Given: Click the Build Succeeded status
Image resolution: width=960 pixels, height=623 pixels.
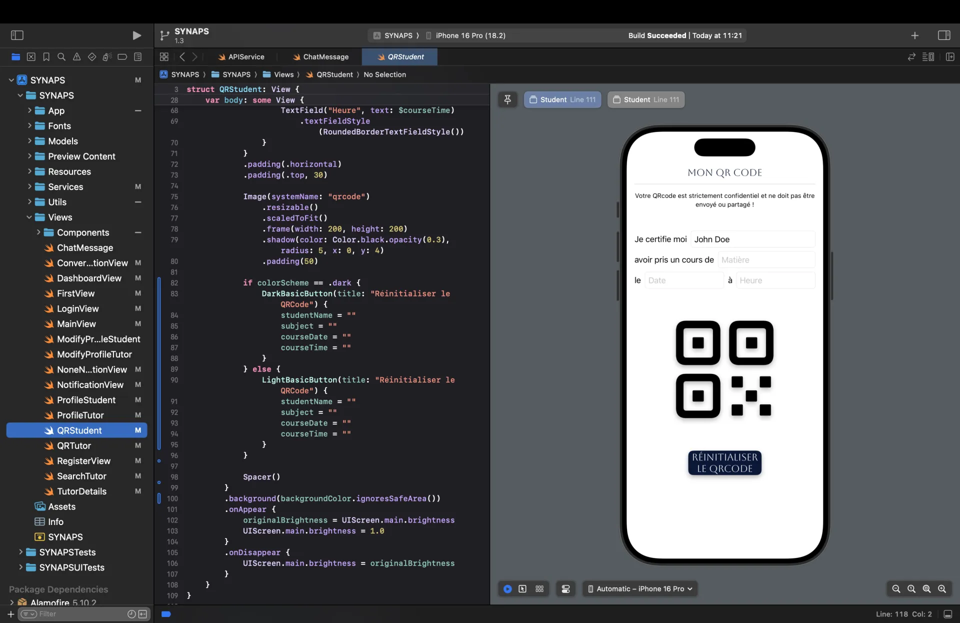Looking at the screenshot, I should [685, 35].
